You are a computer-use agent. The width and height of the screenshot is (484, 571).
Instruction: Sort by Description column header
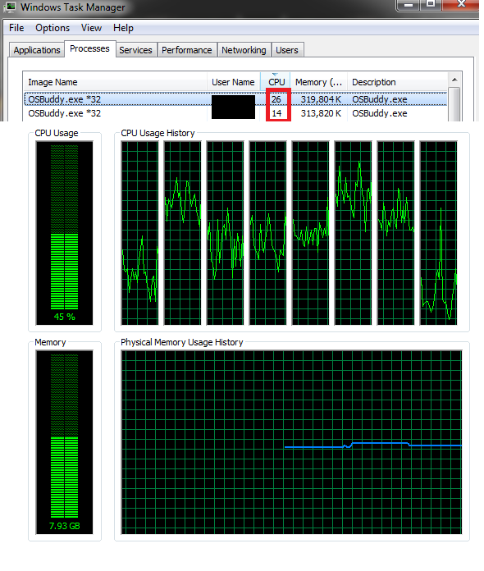click(x=398, y=82)
